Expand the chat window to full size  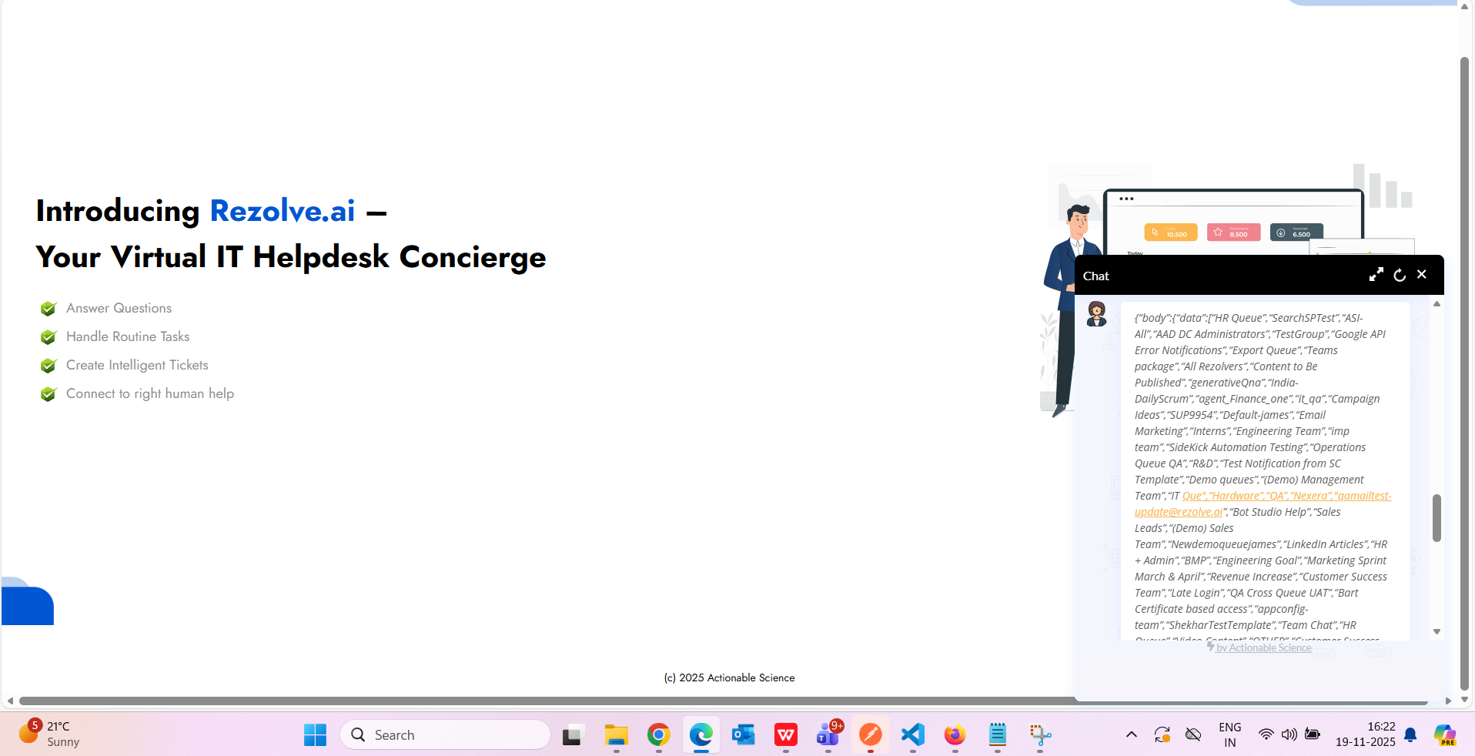tap(1376, 275)
